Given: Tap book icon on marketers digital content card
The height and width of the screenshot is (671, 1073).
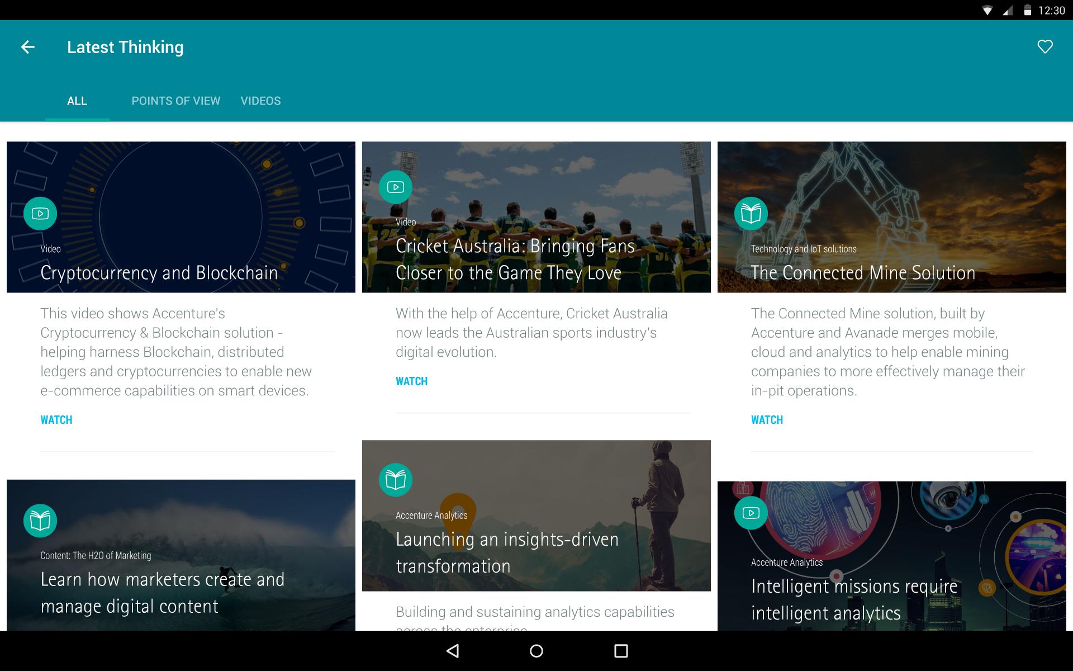Looking at the screenshot, I should (40, 521).
